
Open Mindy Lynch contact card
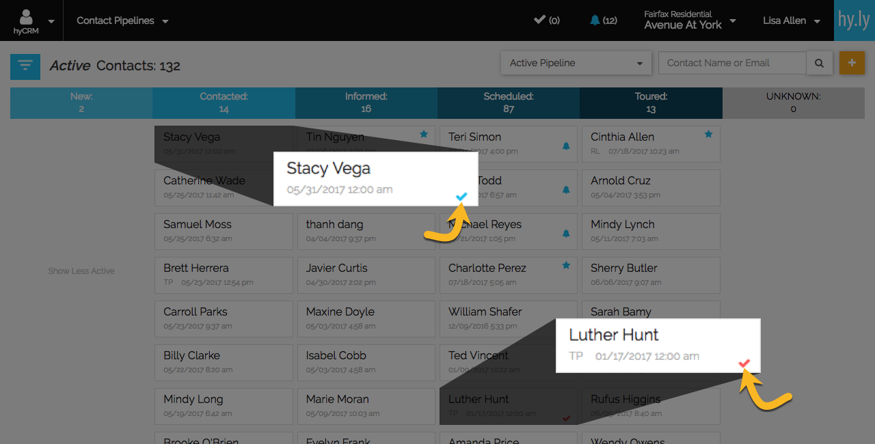tap(651, 231)
